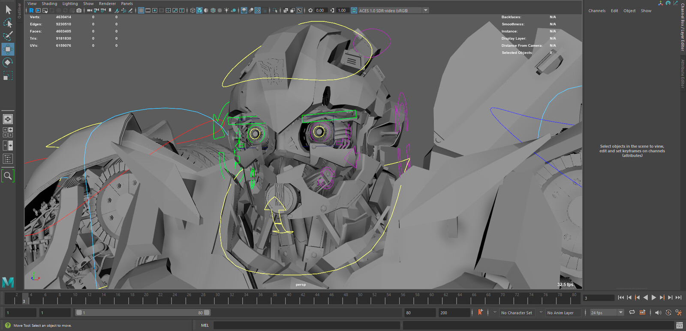The width and height of the screenshot is (686, 331).
Task: Select the Move tool
Action: pyautogui.click(x=8, y=49)
